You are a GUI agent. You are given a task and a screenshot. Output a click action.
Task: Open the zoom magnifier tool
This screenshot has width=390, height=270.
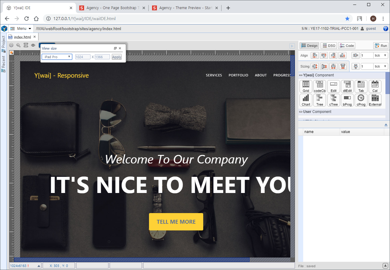19,45
